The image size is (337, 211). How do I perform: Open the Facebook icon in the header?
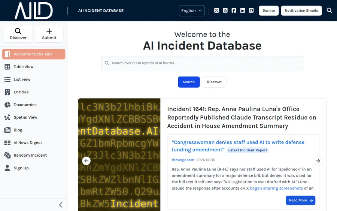click(x=234, y=10)
